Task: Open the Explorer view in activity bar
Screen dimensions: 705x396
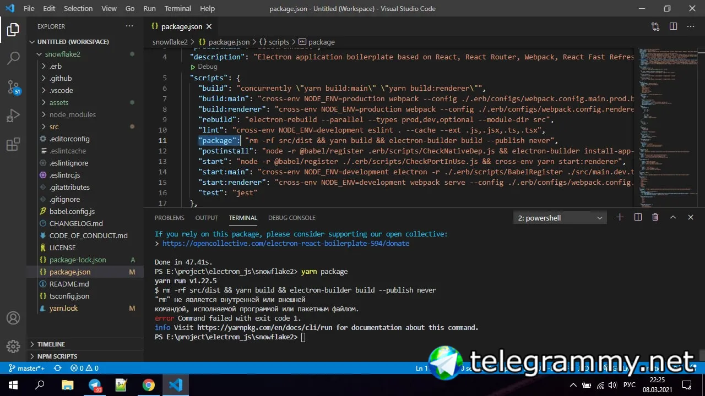Action: (x=13, y=30)
